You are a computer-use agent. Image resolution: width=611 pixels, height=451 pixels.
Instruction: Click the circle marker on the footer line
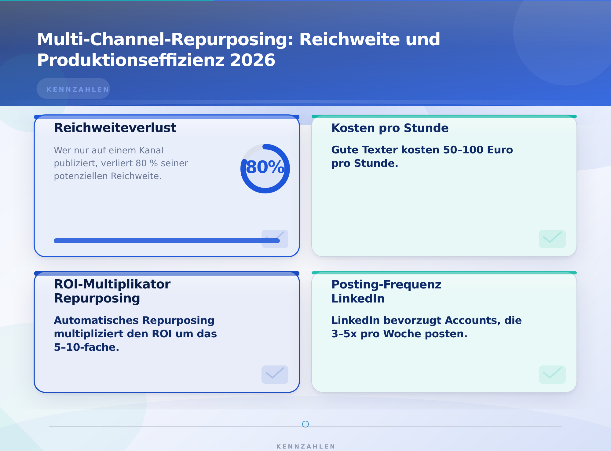coord(305,424)
